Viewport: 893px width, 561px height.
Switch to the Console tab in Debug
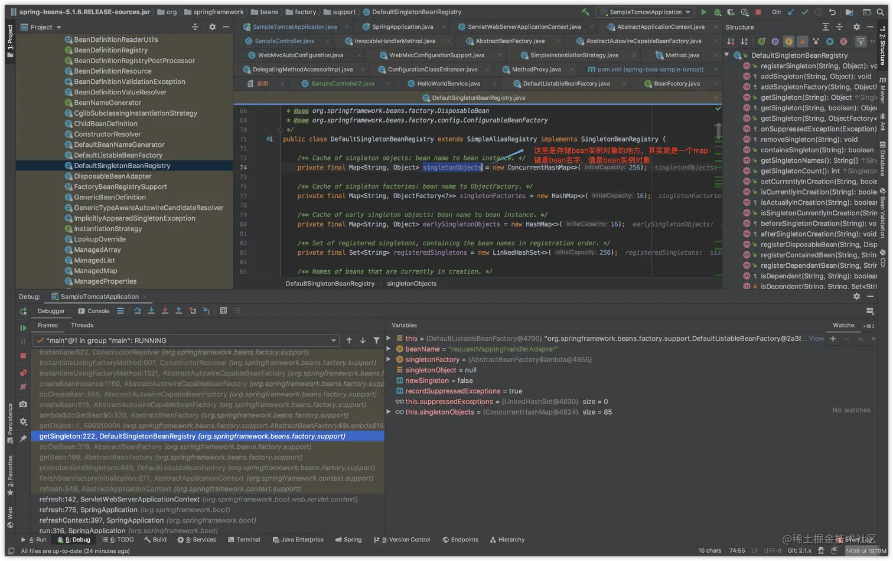pyautogui.click(x=93, y=311)
